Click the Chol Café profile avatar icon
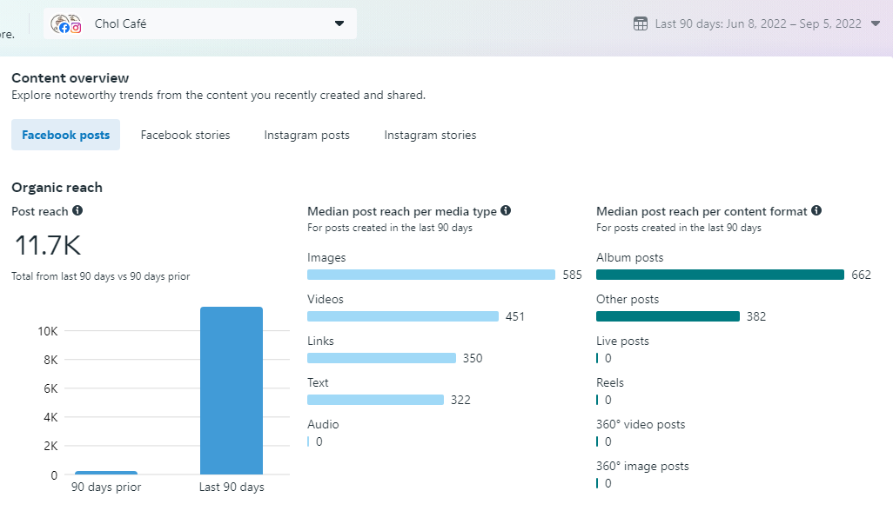 point(66,24)
